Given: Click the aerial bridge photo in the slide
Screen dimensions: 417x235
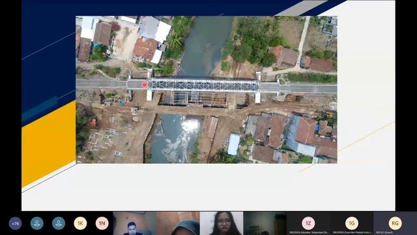Looking at the screenshot, I should (x=207, y=90).
